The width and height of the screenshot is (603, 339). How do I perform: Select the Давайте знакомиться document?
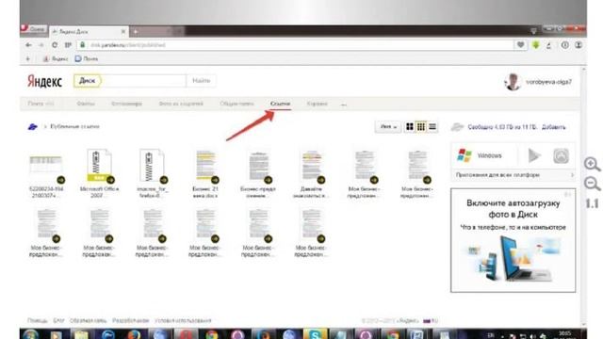pos(312,166)
